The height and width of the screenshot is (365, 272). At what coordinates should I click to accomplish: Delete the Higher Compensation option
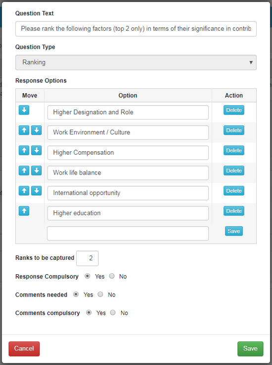pos(234,150)
